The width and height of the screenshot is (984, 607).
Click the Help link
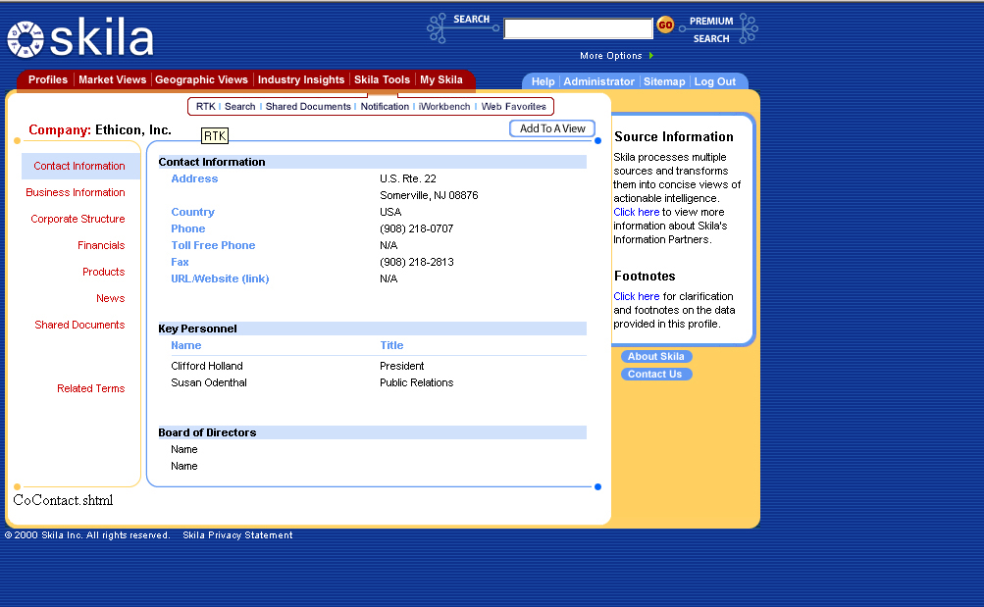(543, 81)
